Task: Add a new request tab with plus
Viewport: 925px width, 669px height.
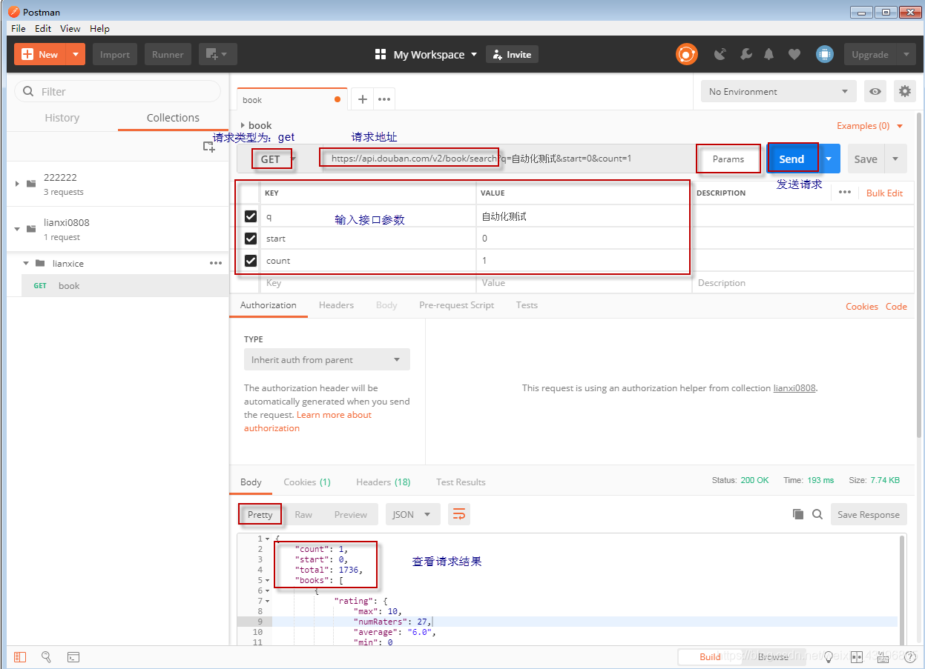Action: [x=362, y=99]
